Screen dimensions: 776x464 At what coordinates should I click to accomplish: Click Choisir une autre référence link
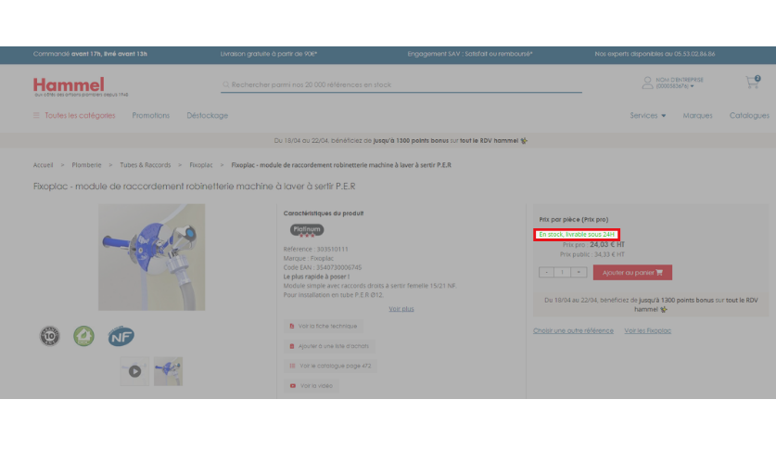point(573,330)
